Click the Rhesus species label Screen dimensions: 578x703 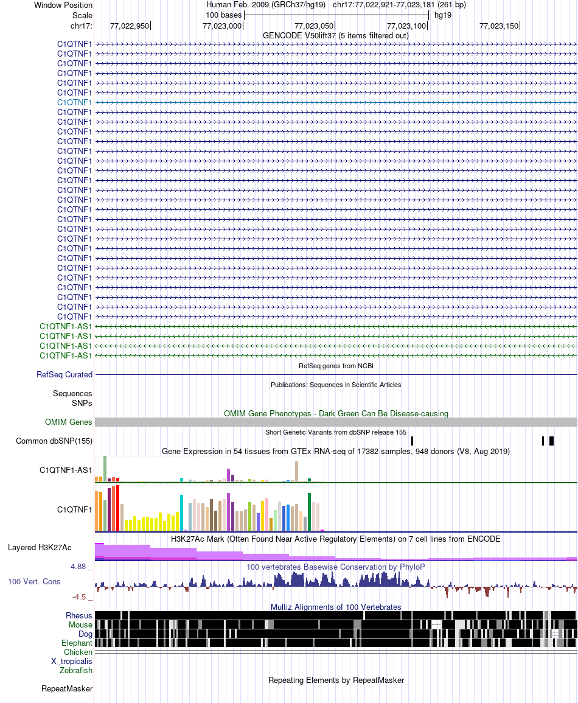click(79, 615)
